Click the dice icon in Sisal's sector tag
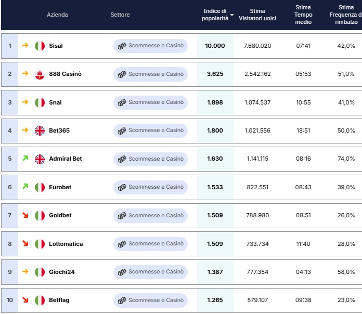This screenshot has height=314, width=362. point(122,46)
